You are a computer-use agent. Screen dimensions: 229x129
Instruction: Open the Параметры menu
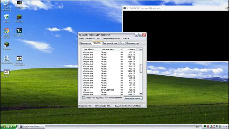click(x=90, y=38)
